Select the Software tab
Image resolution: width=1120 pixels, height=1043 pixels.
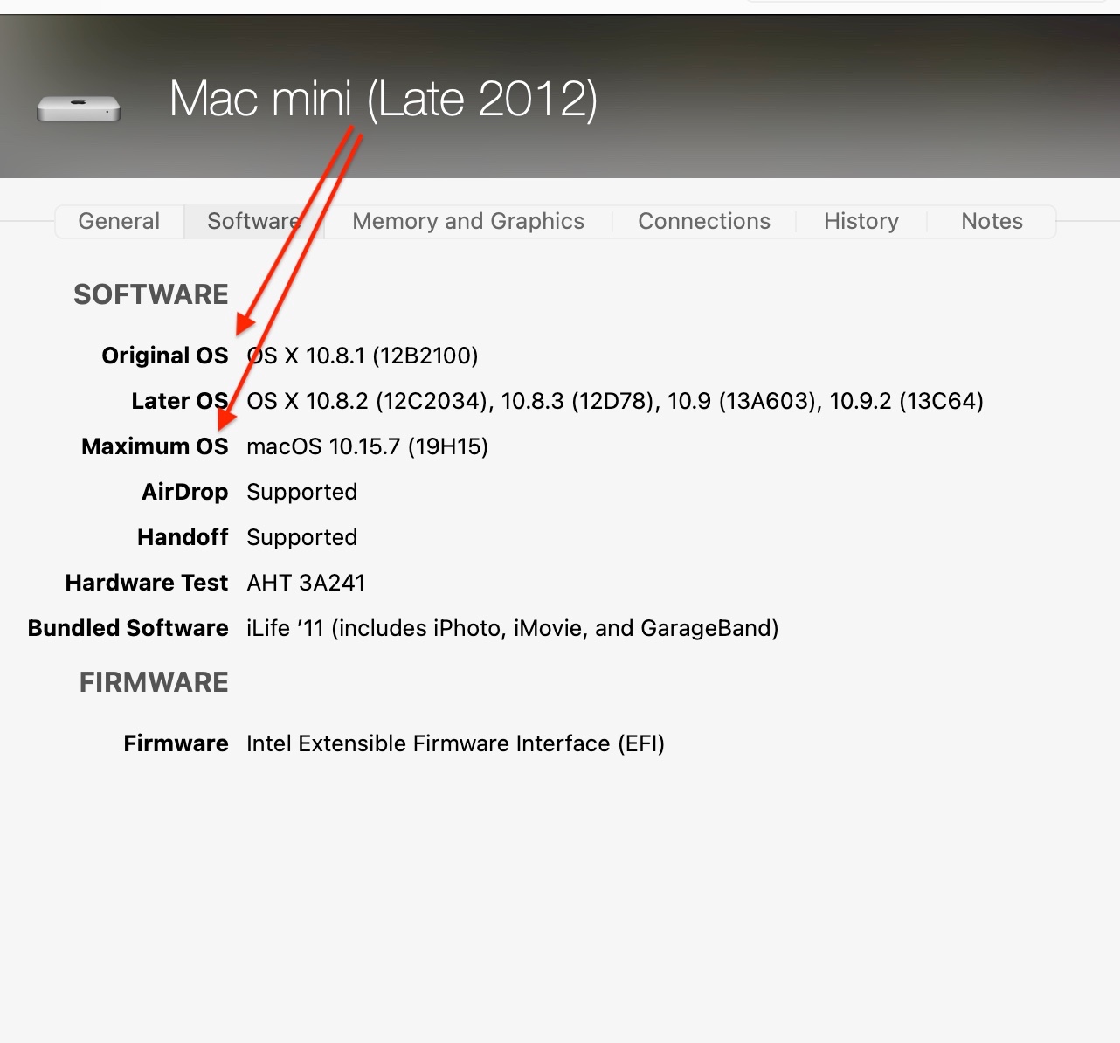click(x=254, y=222)
